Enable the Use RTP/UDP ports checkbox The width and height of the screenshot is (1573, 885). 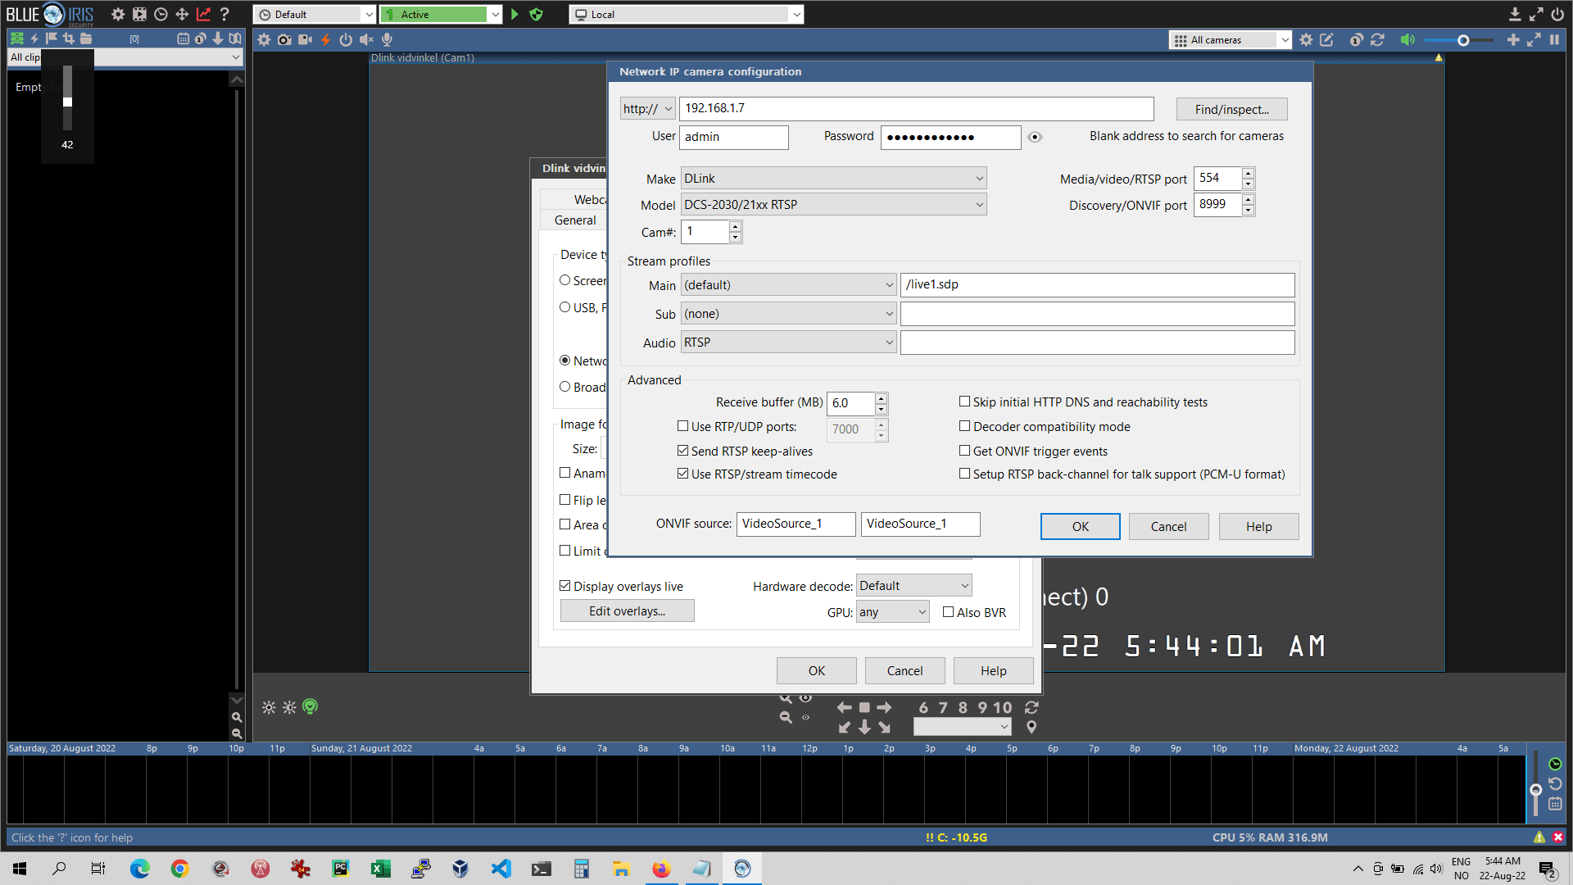(x=682, y=426)
